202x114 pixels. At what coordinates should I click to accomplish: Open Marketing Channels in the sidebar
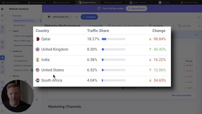23,46
